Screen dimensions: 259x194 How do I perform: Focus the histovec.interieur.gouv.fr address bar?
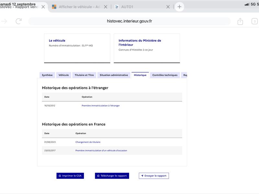(x=129, y=21)
